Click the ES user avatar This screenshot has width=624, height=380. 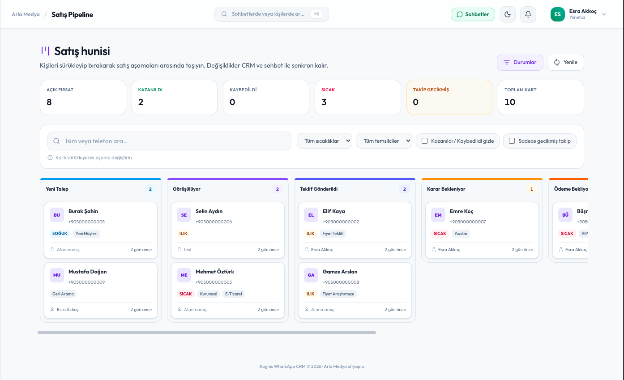[x=558, y=14]
